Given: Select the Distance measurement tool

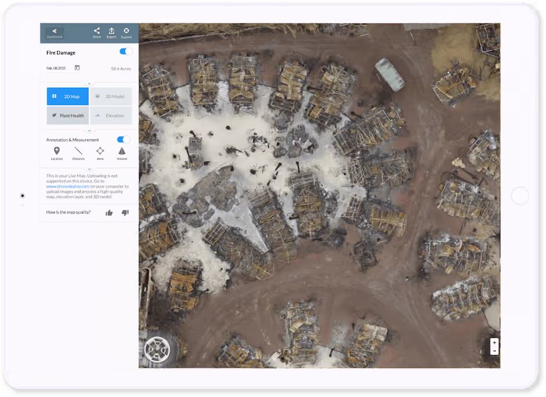Looking at the screenshot, I should [x=78, y=153].
